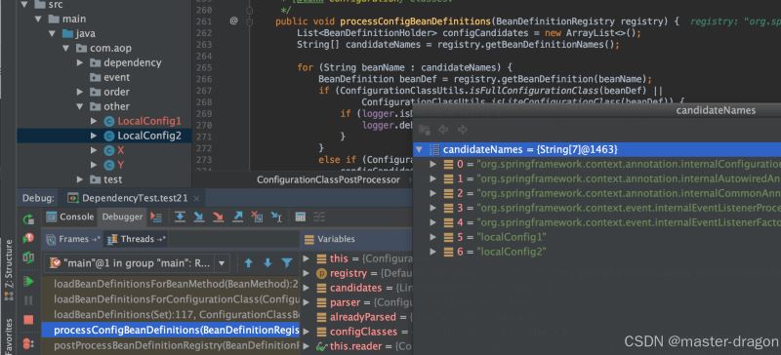This screenshot has width=781, height=355.
Task: Select the Threads tab
Action: [137, 239]
